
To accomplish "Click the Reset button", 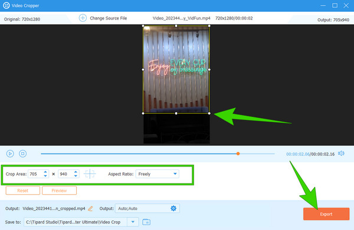I will (x=23, y=191).
